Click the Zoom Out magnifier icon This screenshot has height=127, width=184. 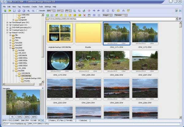[33, 11]
